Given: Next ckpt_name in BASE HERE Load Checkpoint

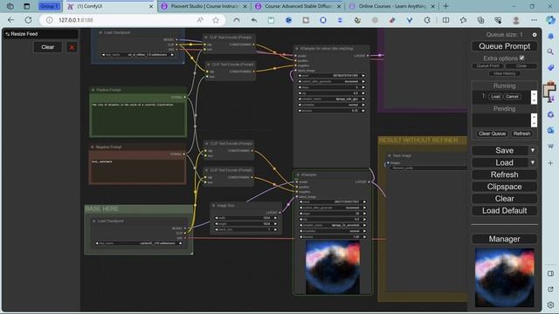Looking at the screenshot, I should pyautogui.click(x=181, y=243).
